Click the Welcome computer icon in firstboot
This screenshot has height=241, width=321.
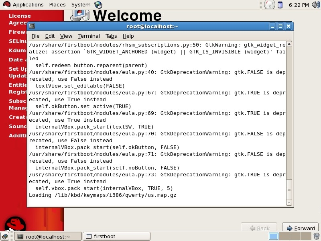[79, 15]
